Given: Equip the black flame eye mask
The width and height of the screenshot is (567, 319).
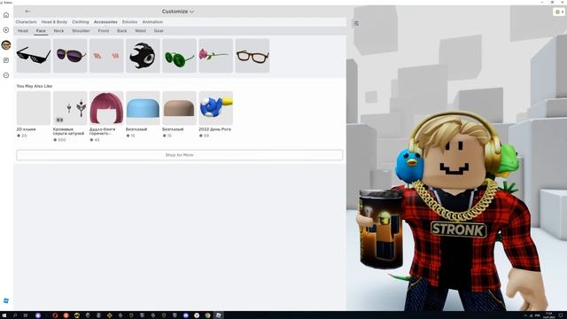Looking at the screenshot, I should [143, 56].
